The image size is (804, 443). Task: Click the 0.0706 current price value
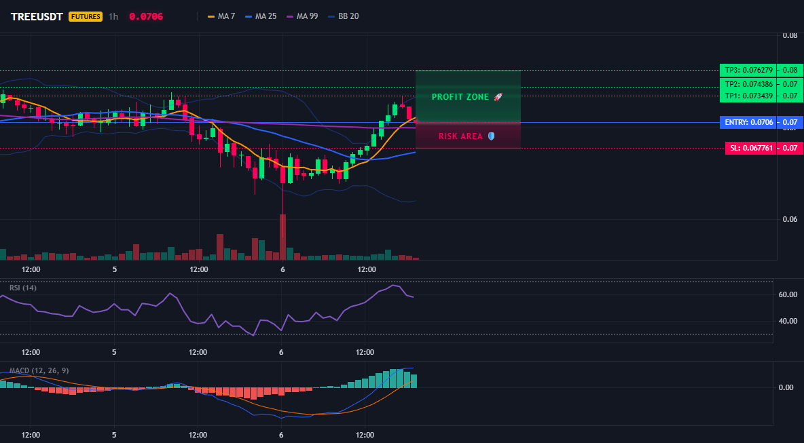tap(146, 16)
